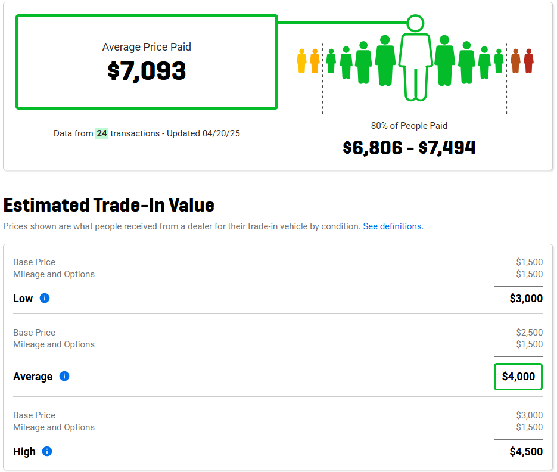Click the Estimated Trade-In Value heading
Image resolution: width=557 pixels, height=472 pixels.
[109, 205]
